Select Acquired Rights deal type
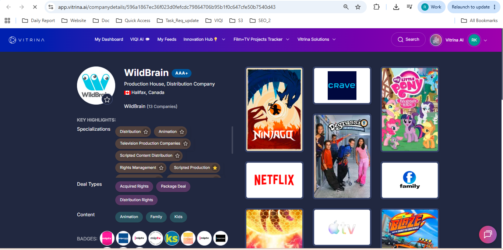The width and height of the screenshot is (503, 250). pos(134,186)
